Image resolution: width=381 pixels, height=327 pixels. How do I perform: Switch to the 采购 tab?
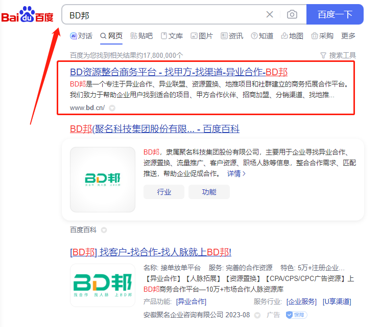tap(322, 36)
